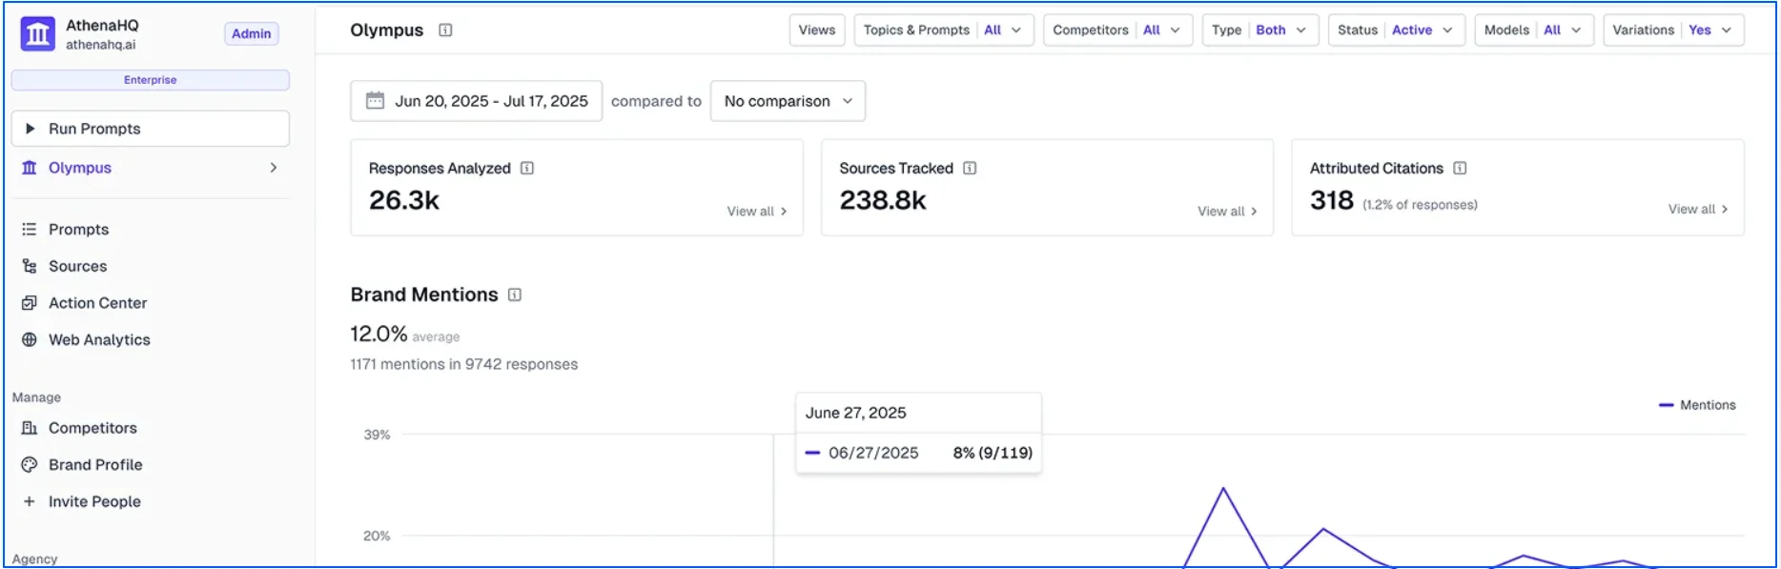Click the 238.8k sources value
Image resolution: width=1781 pixels, height=569 pixels.
coord(883,200)
